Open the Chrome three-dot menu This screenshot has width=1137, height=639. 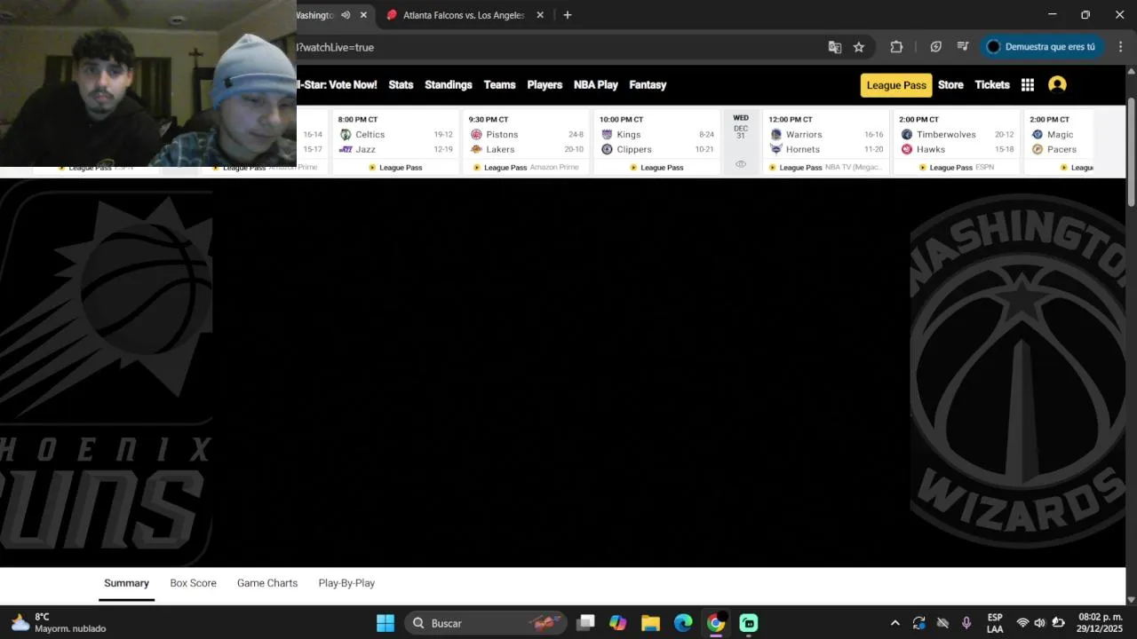tap(1120, 47)
